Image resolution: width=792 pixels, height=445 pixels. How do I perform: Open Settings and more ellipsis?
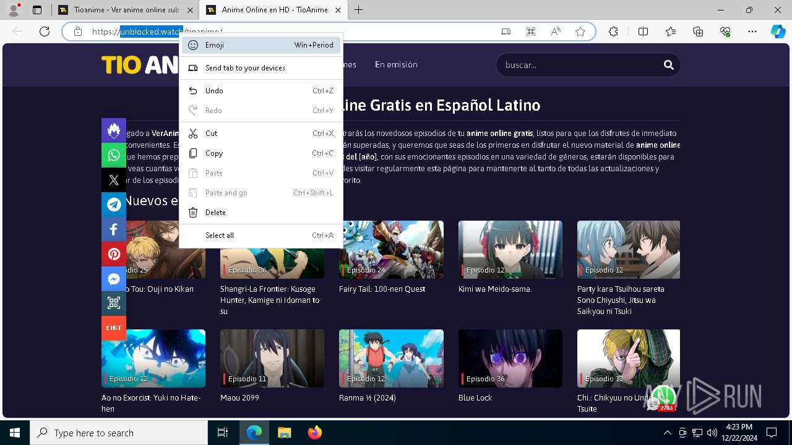[x=752, y=32]
